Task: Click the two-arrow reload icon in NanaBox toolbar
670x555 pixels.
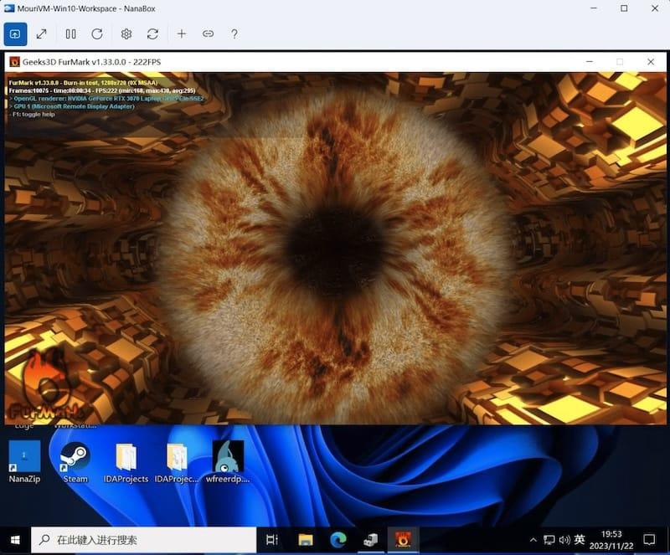Action: coord(152,34)
